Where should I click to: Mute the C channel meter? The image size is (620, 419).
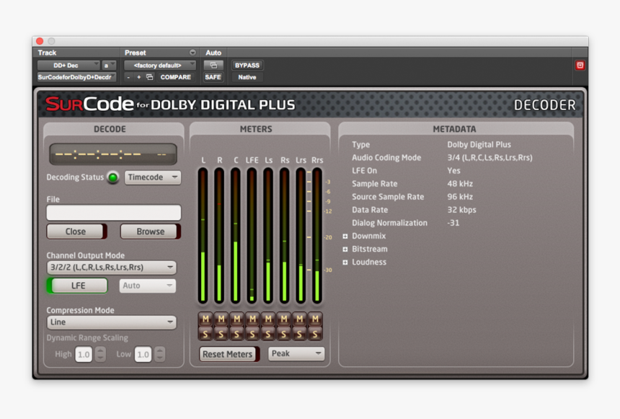(236, 319)
